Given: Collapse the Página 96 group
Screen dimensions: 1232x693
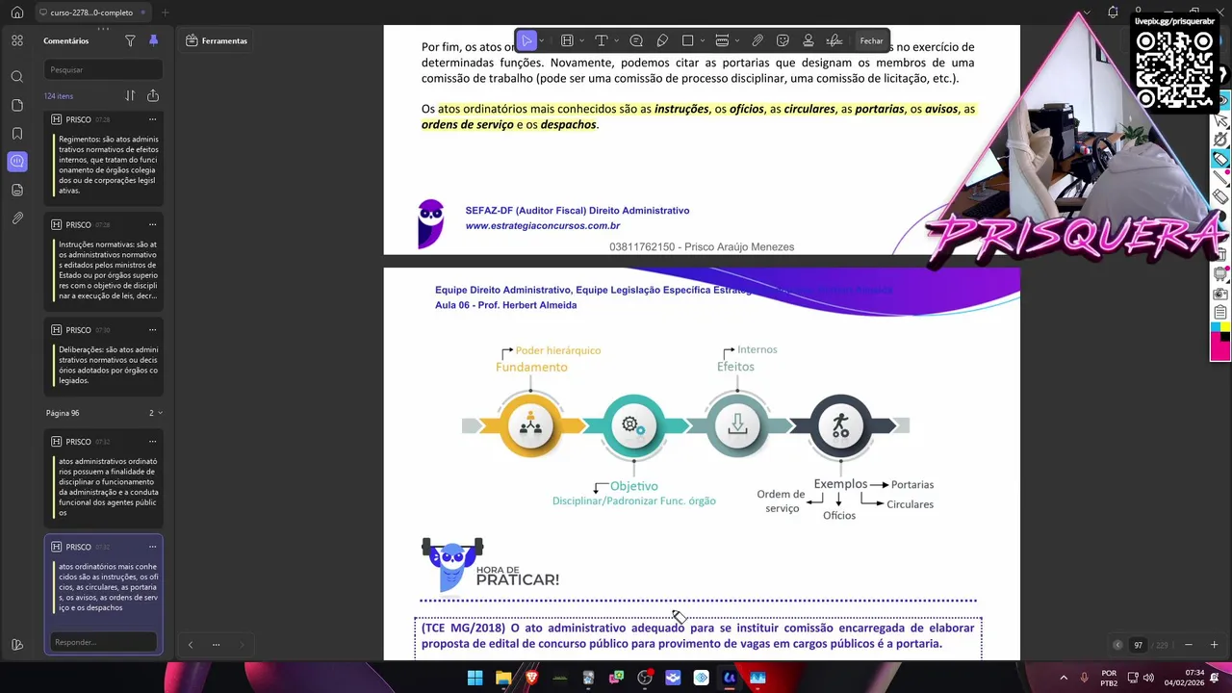Looking at the screenshot, I should (x=160, y=413).
